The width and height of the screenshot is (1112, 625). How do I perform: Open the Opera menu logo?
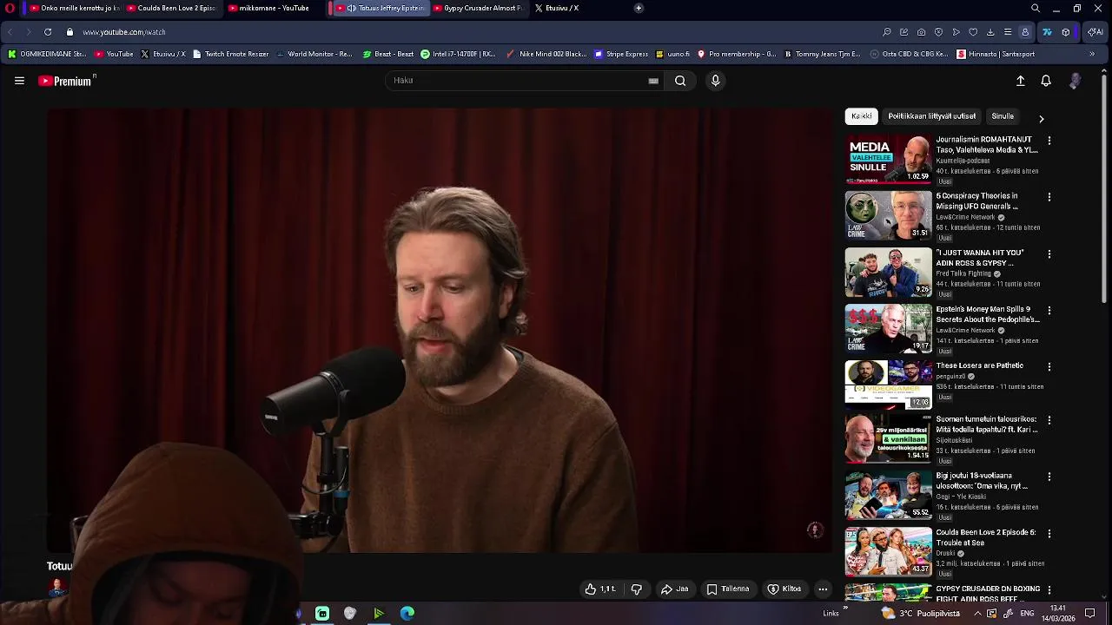10,8
